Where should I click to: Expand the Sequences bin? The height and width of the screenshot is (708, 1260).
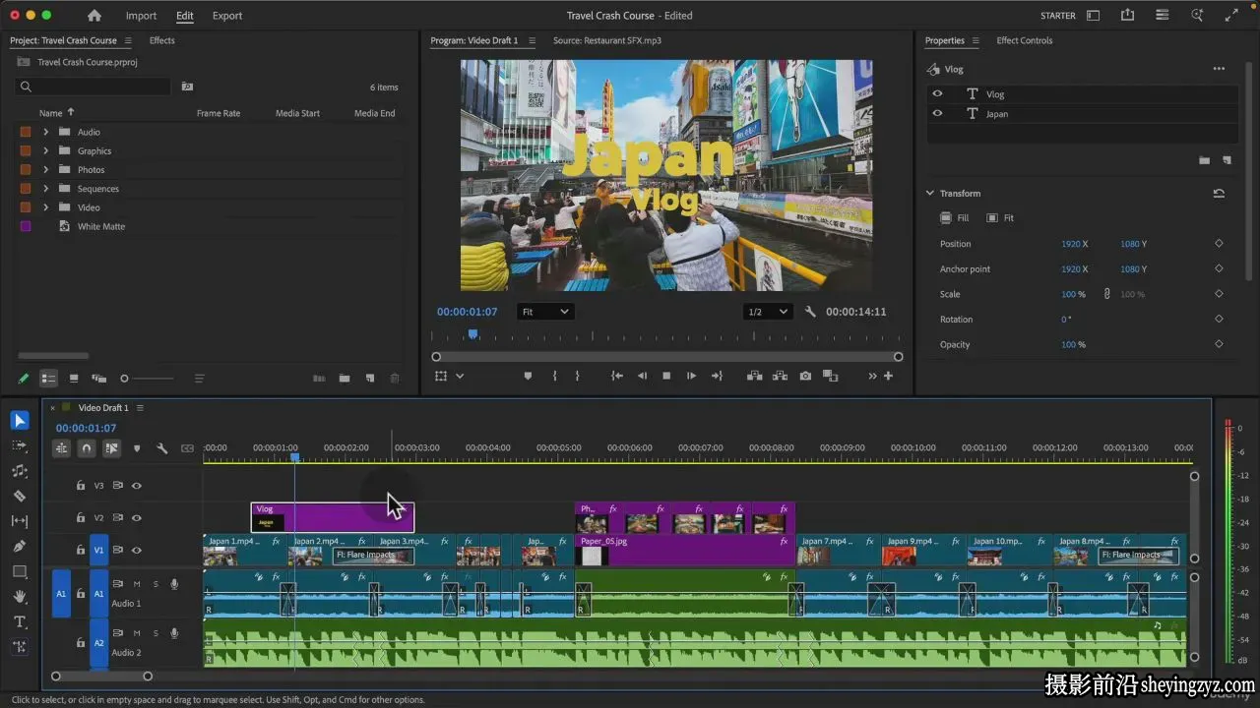coord(45,189)
